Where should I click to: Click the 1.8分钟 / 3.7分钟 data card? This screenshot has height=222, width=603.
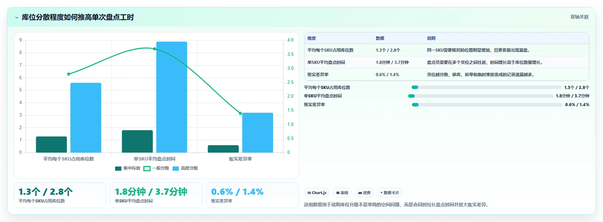[x=156, y=195]
